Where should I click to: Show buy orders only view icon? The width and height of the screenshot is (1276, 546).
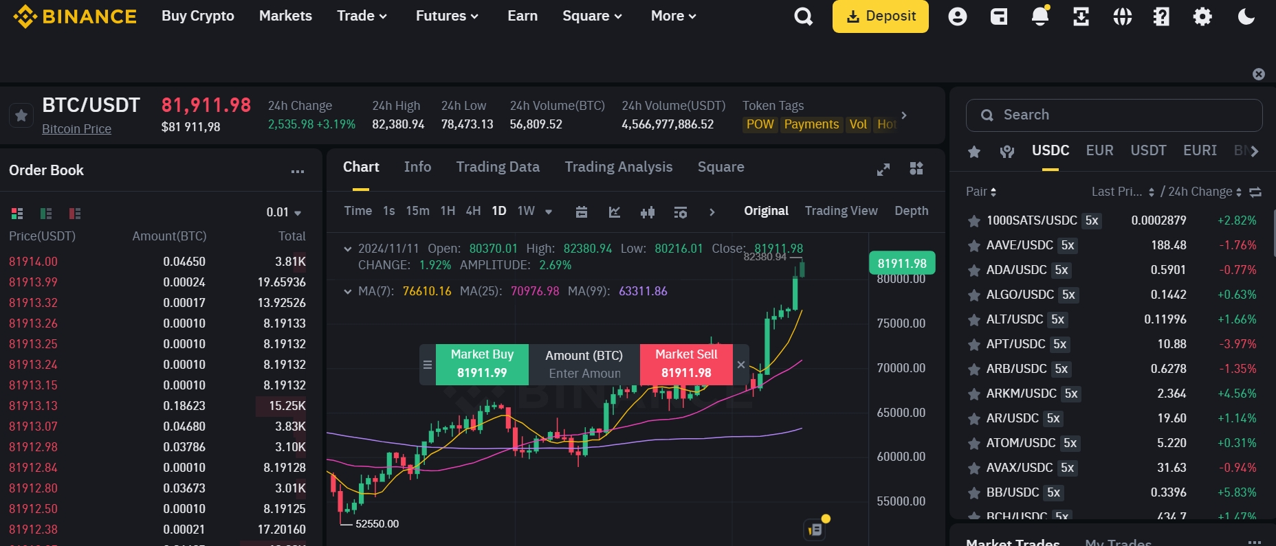(x=46, y=213)
